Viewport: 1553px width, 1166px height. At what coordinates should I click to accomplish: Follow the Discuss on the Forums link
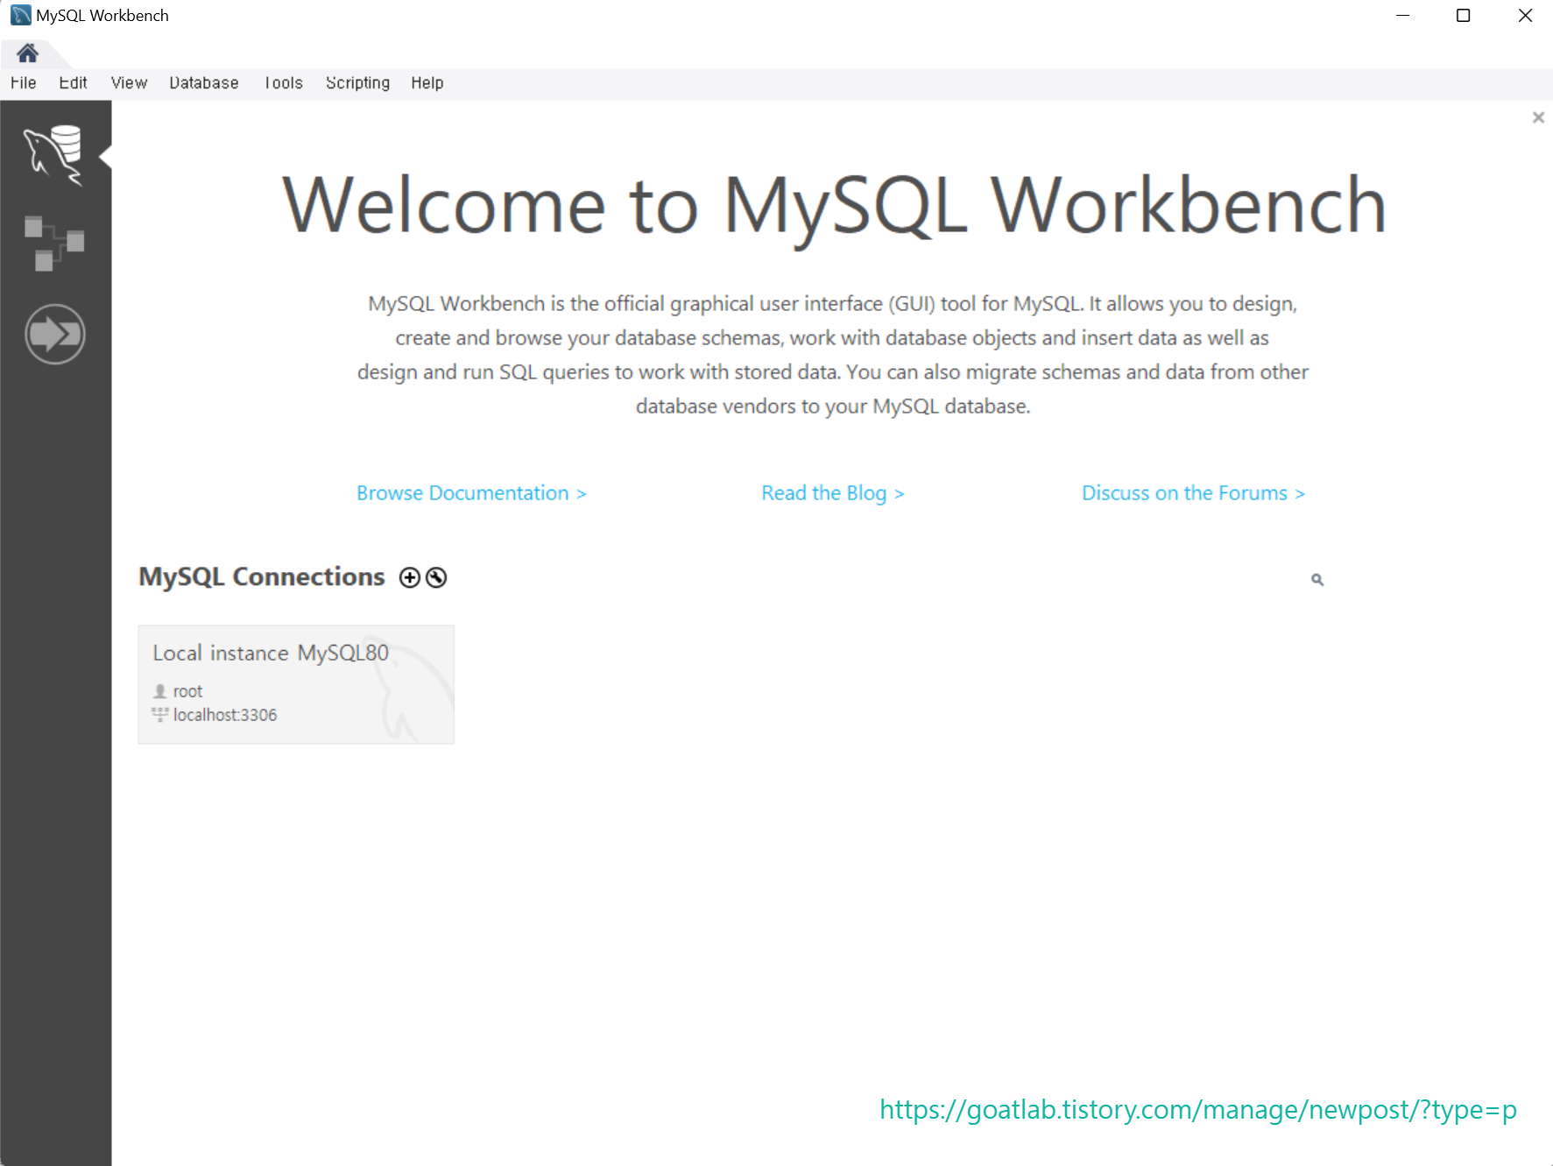pos(1194,493)
